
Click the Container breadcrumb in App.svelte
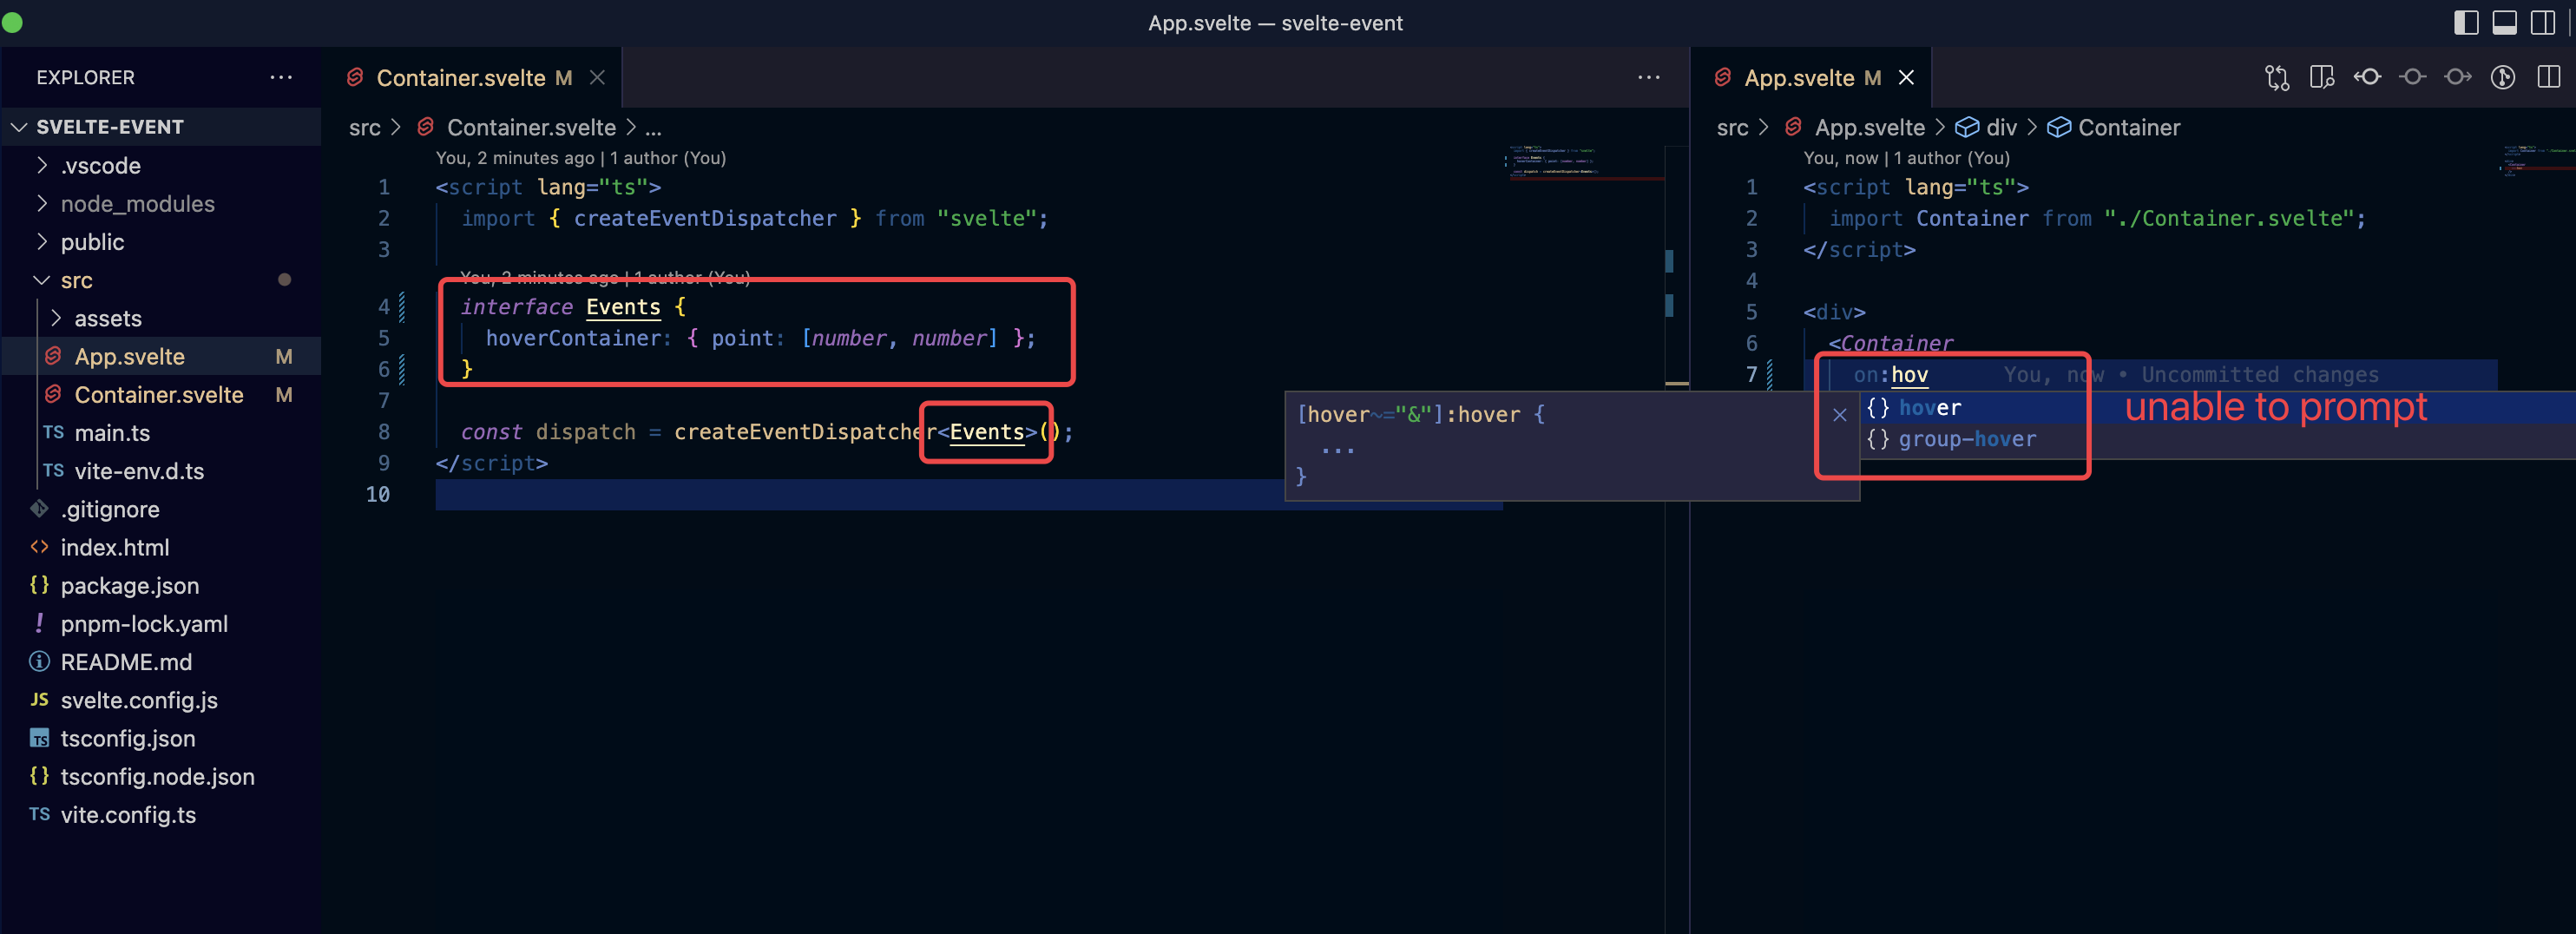(x=2129, y=127)
